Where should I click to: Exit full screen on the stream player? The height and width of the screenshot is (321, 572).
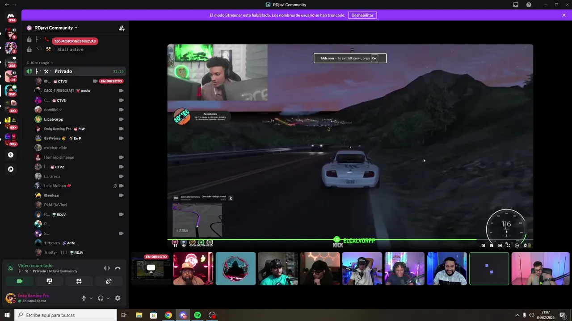click(x=508, y=245)
